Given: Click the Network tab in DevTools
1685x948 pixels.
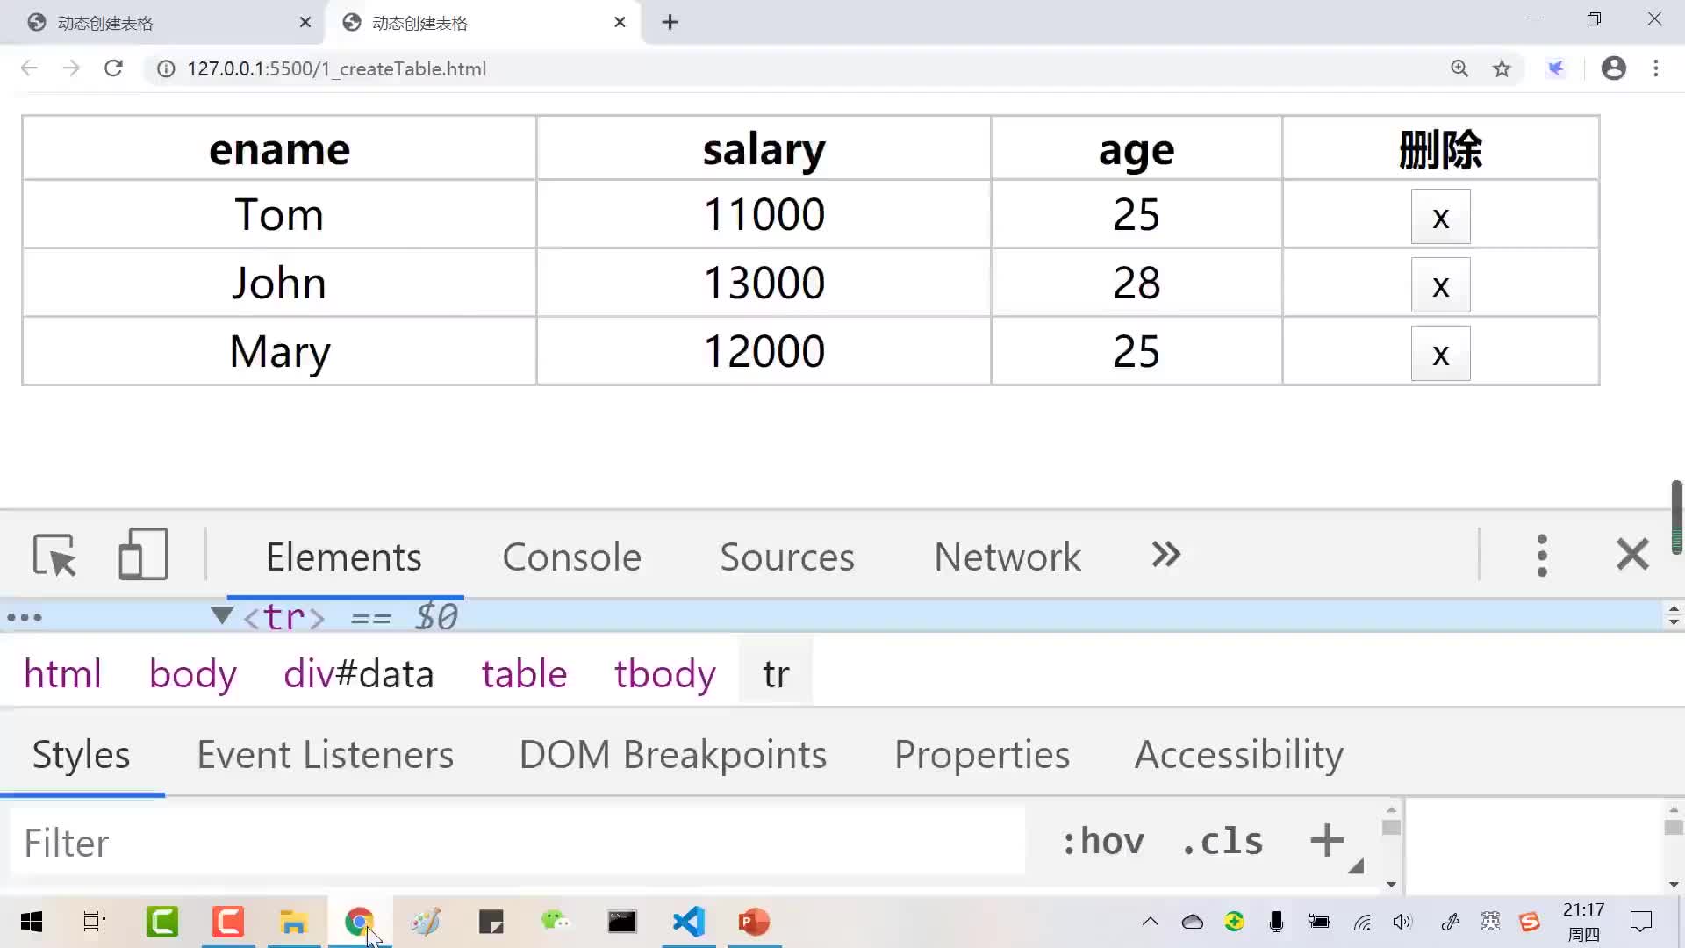Looking at the screenshot, I should click(x=1007, y=556).
